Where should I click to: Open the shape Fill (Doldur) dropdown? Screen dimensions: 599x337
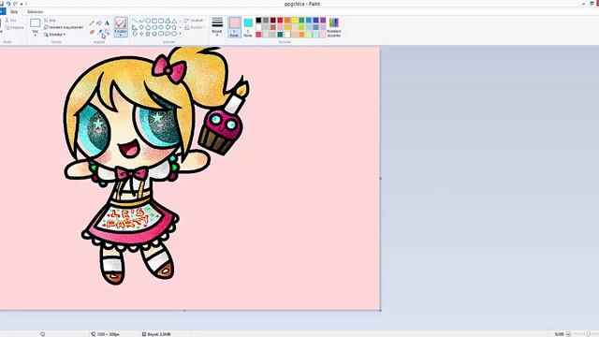194,27
